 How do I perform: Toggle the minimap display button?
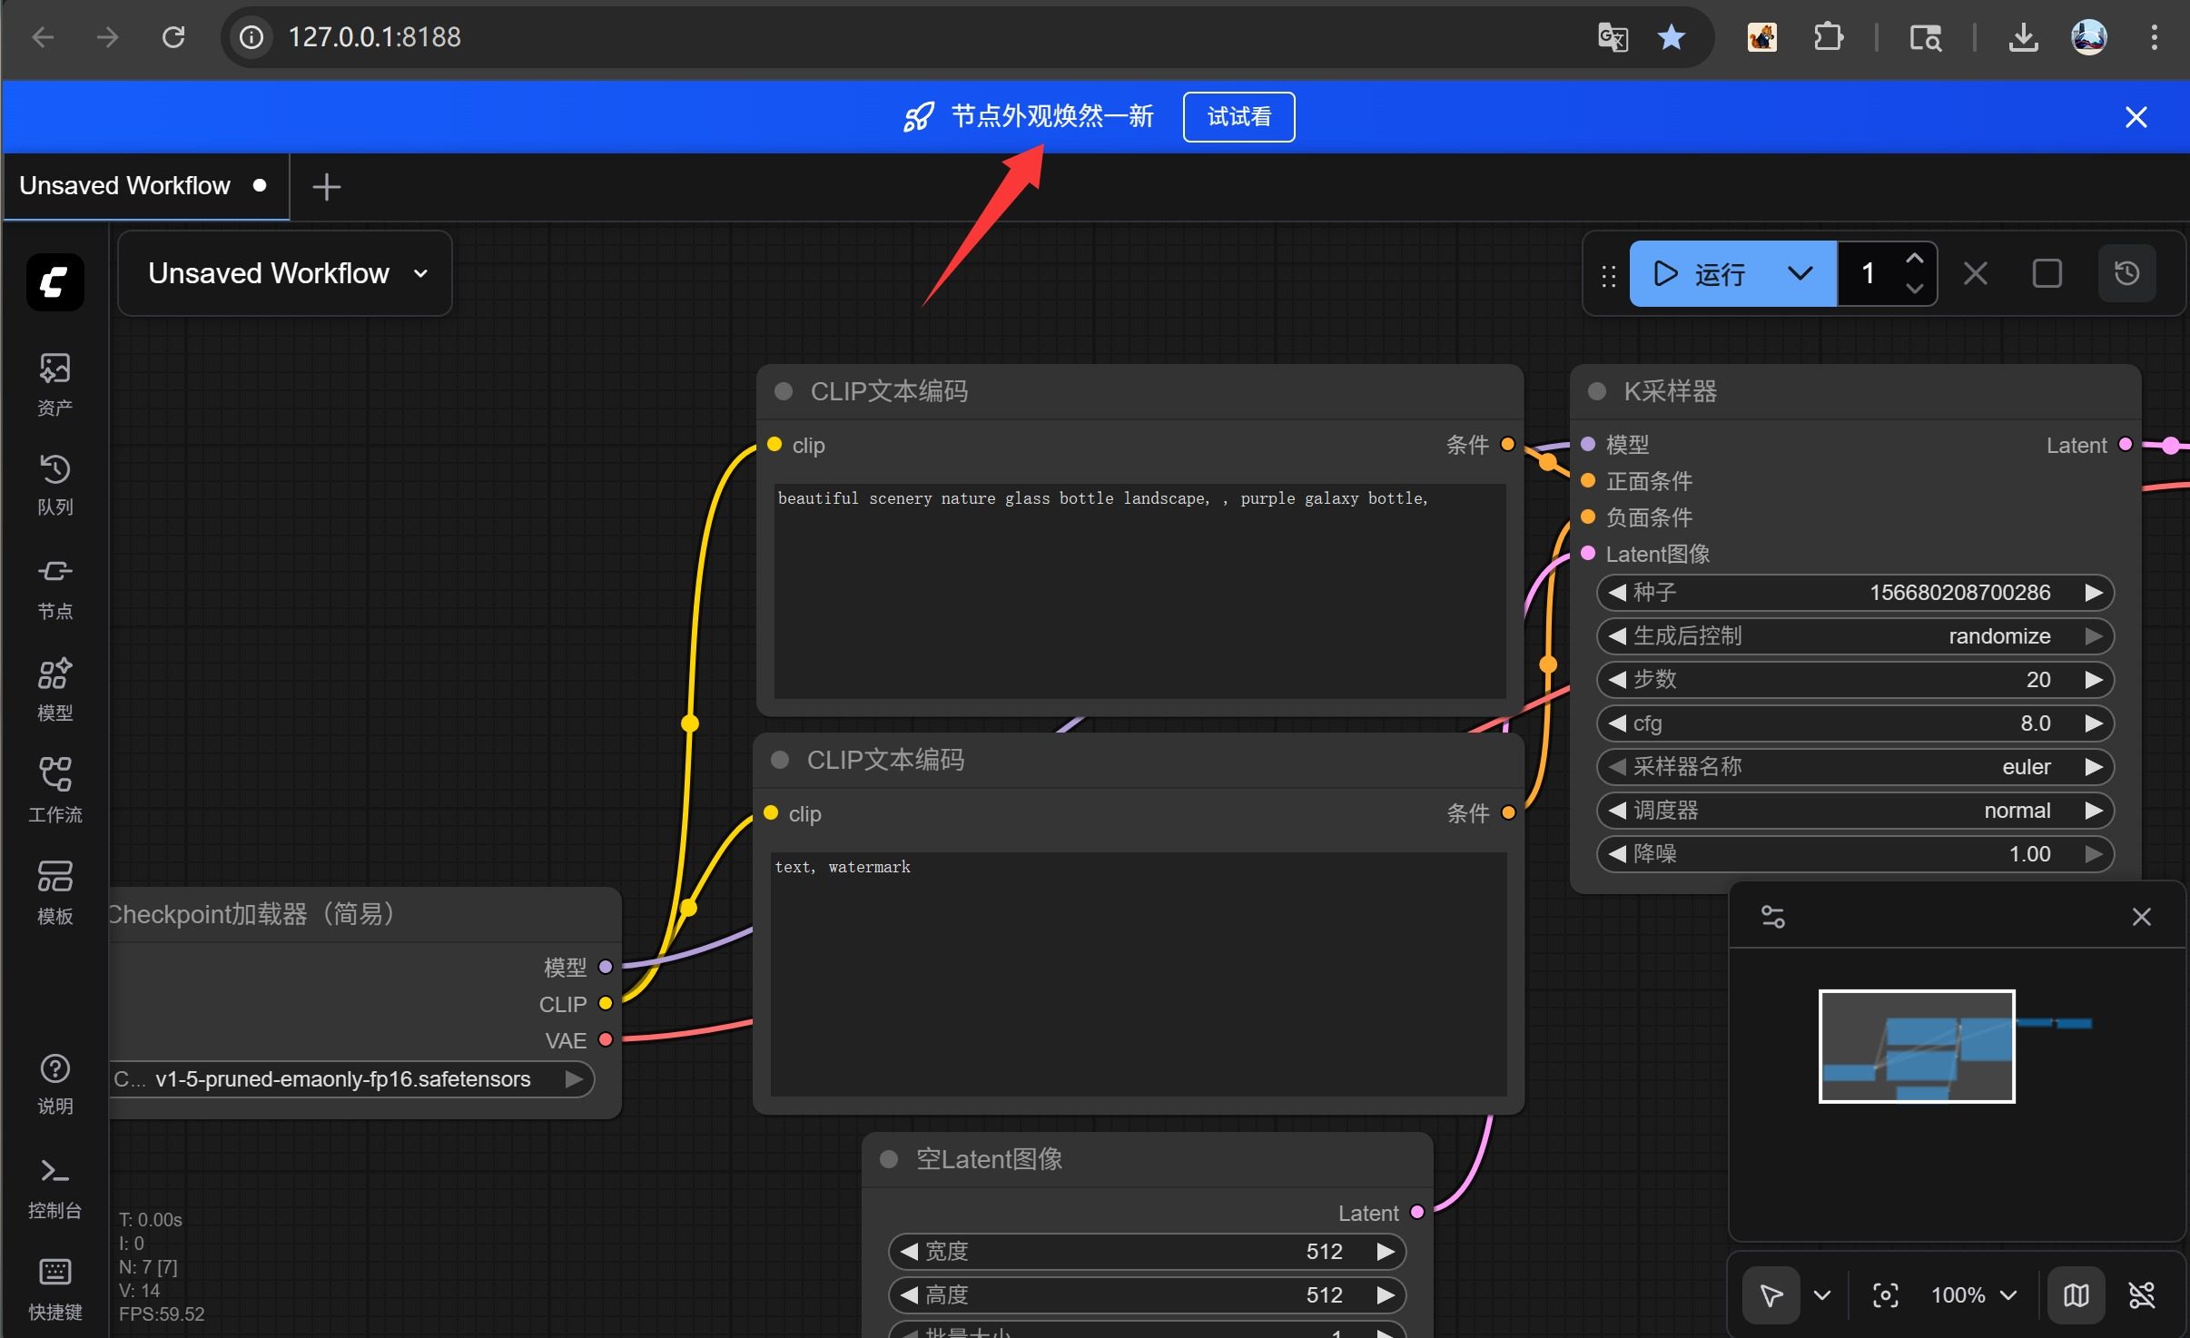click(2077, 1294)
